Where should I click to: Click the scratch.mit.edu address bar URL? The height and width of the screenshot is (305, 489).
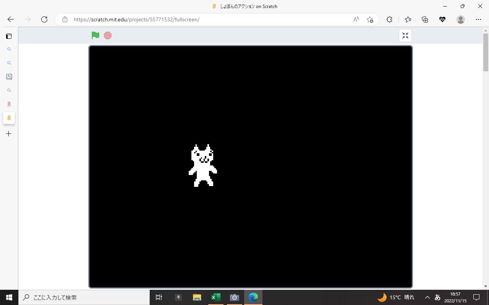[136, 19]
